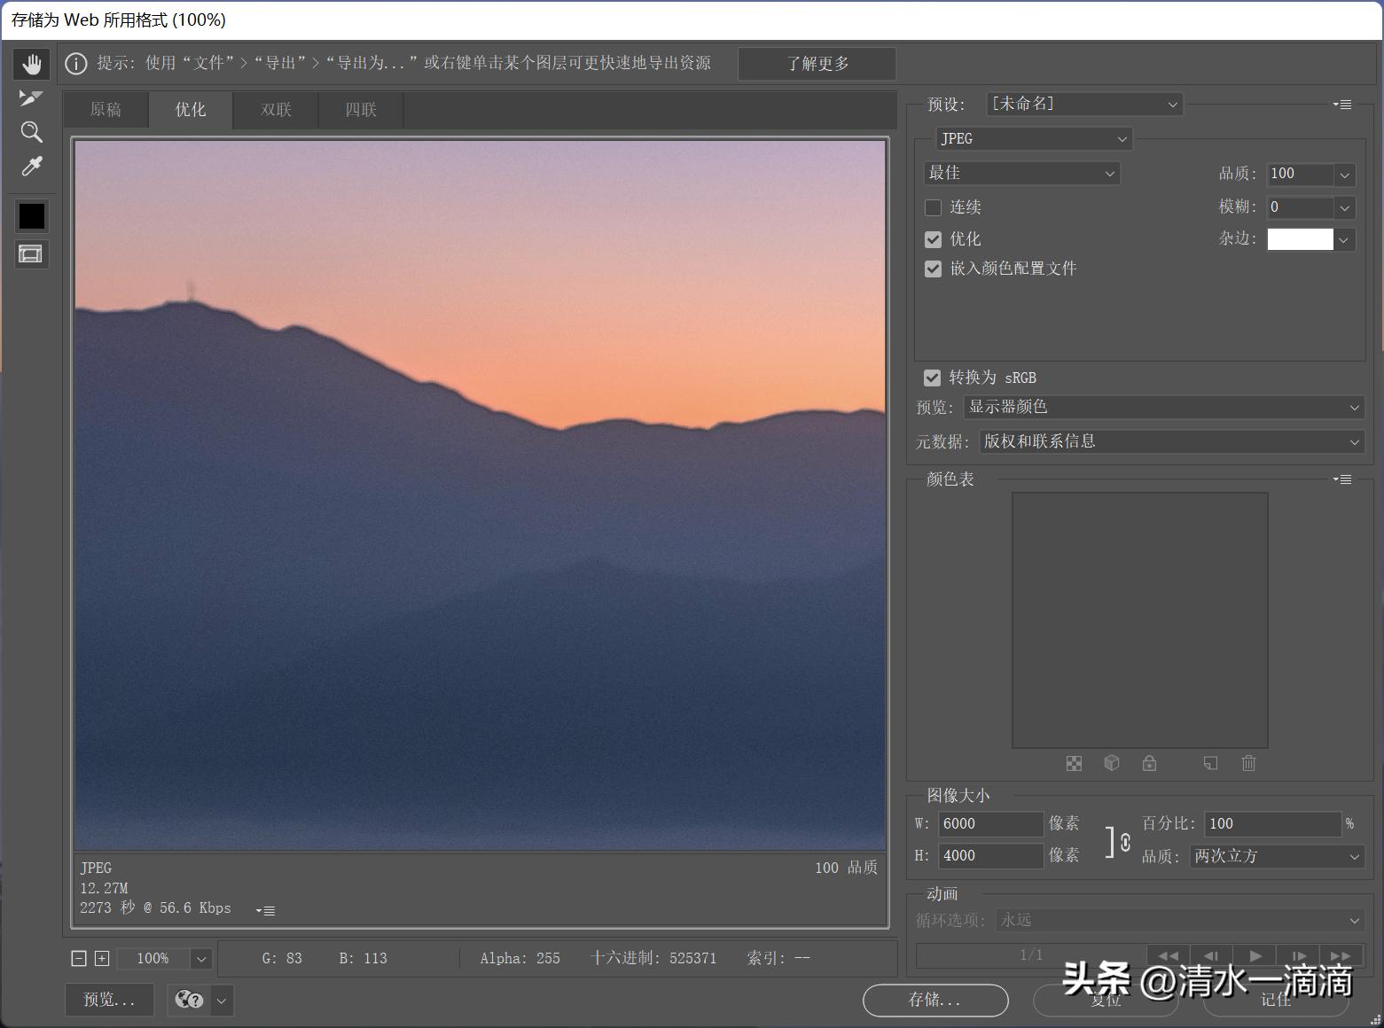Expand the 元数据 metadata dropdown

[x=1171, y=441]
